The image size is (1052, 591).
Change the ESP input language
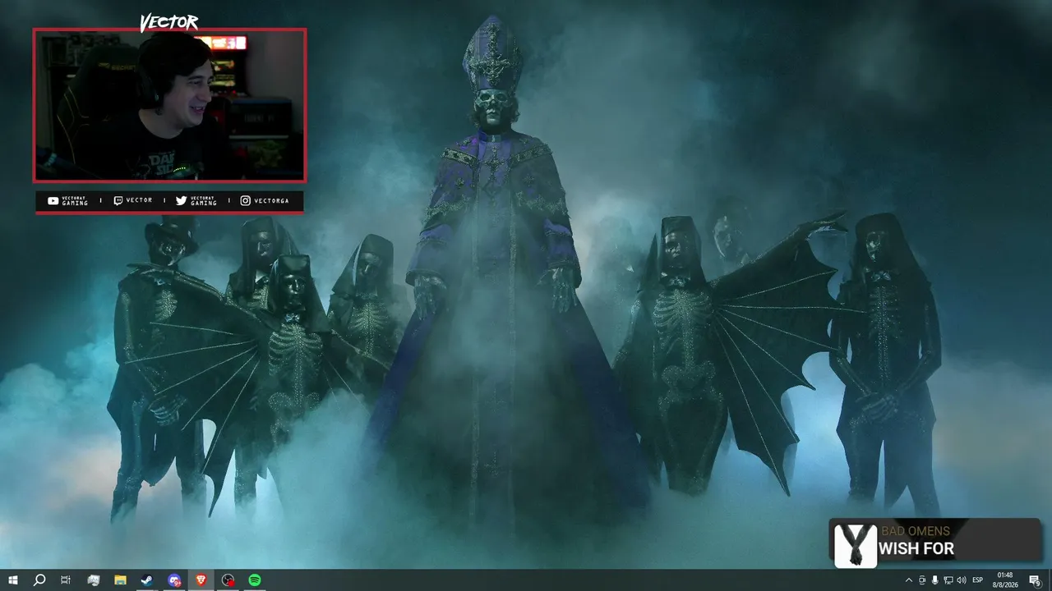click(978, 580)
